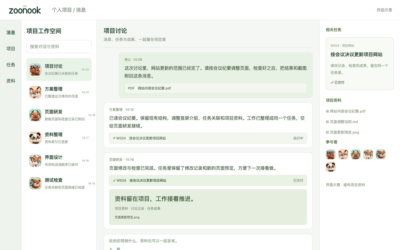Go to 任务 in left sidebar

click(11, 65)
